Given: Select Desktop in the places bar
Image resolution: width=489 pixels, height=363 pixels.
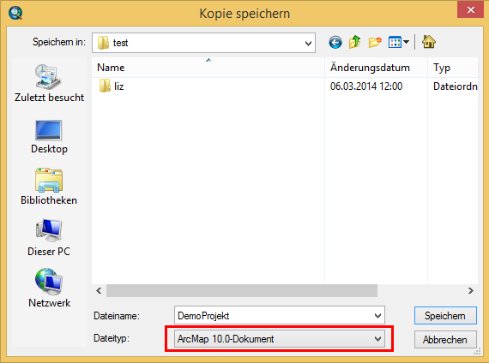Looking at the screenshot, I should click(x=49, y=137).
